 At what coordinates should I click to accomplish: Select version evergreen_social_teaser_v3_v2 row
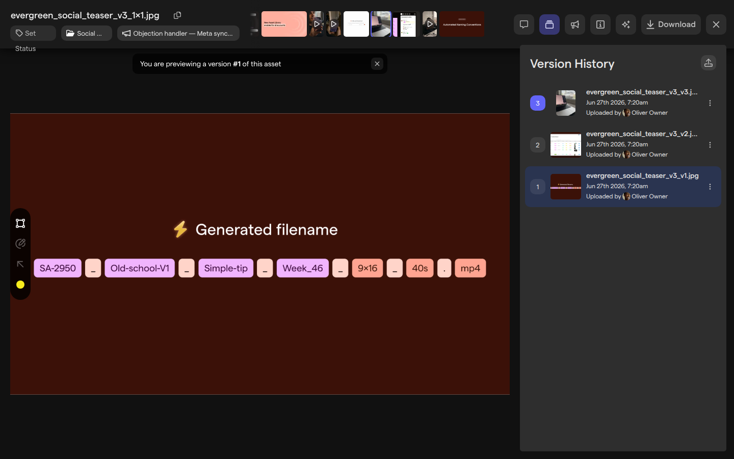623,145
